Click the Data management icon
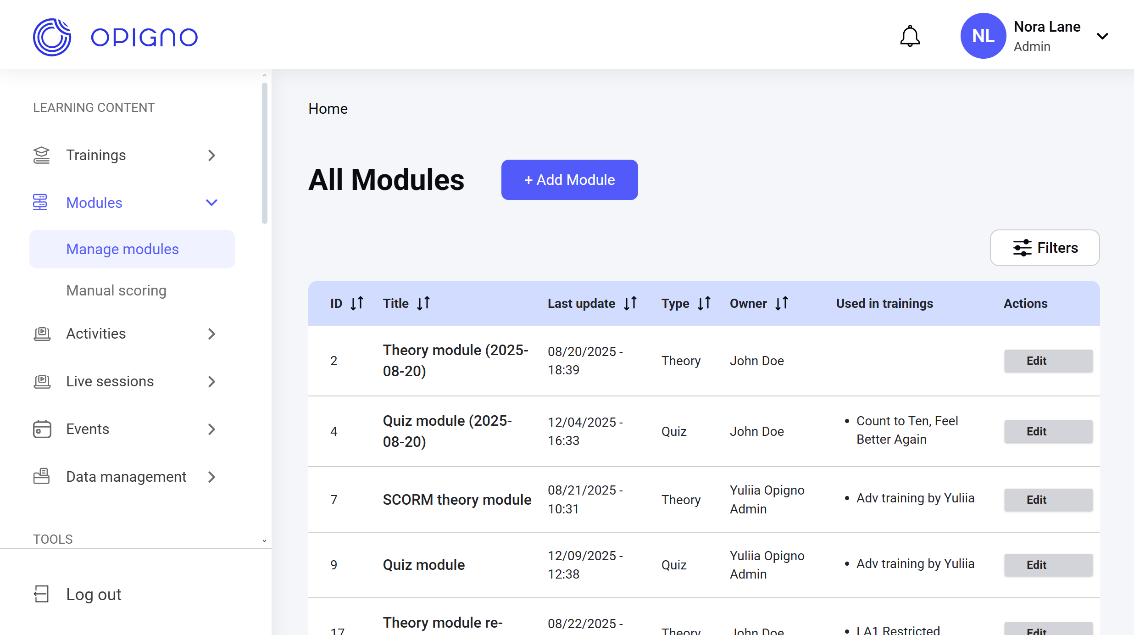Viewport: 1134px width, 635px height. click(x=41, y=477)
